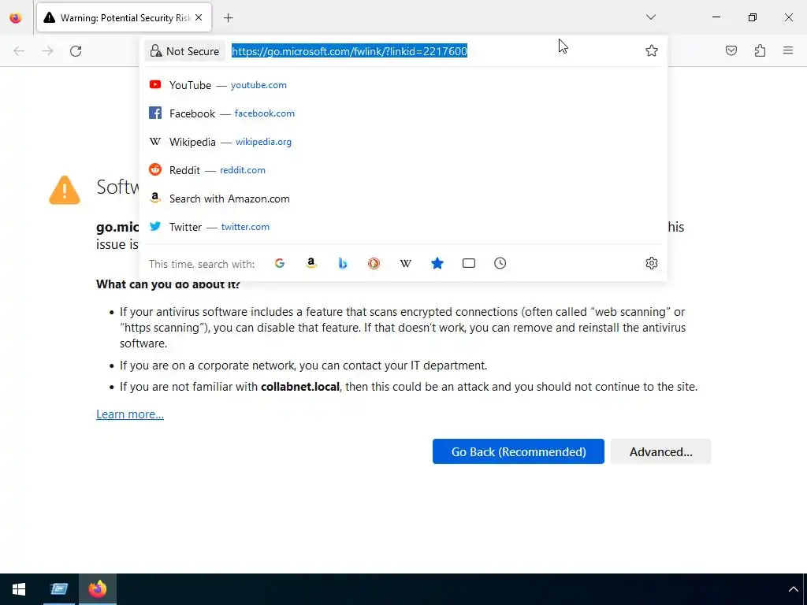Bookmark this page with the star icon
The image size is (807, 605).
point(652,50)
